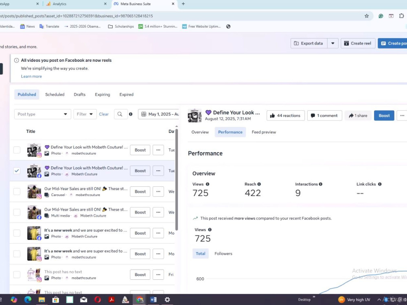Image resolution: width=407 pixels, height=305 pixels.
Task: Expand Desktop toolbar chevron on taskbar
Action: pyautogui.click(x=314, y=297)
